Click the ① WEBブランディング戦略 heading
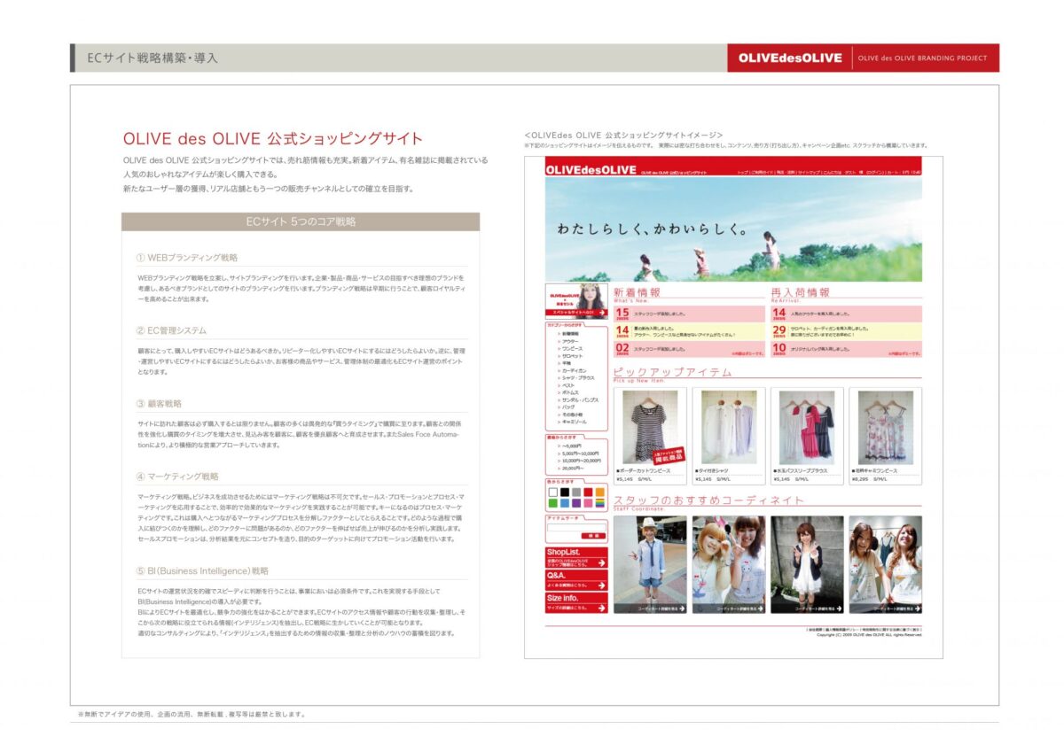The height and width of the screenshot is (752, 1064). pos(187,258)
